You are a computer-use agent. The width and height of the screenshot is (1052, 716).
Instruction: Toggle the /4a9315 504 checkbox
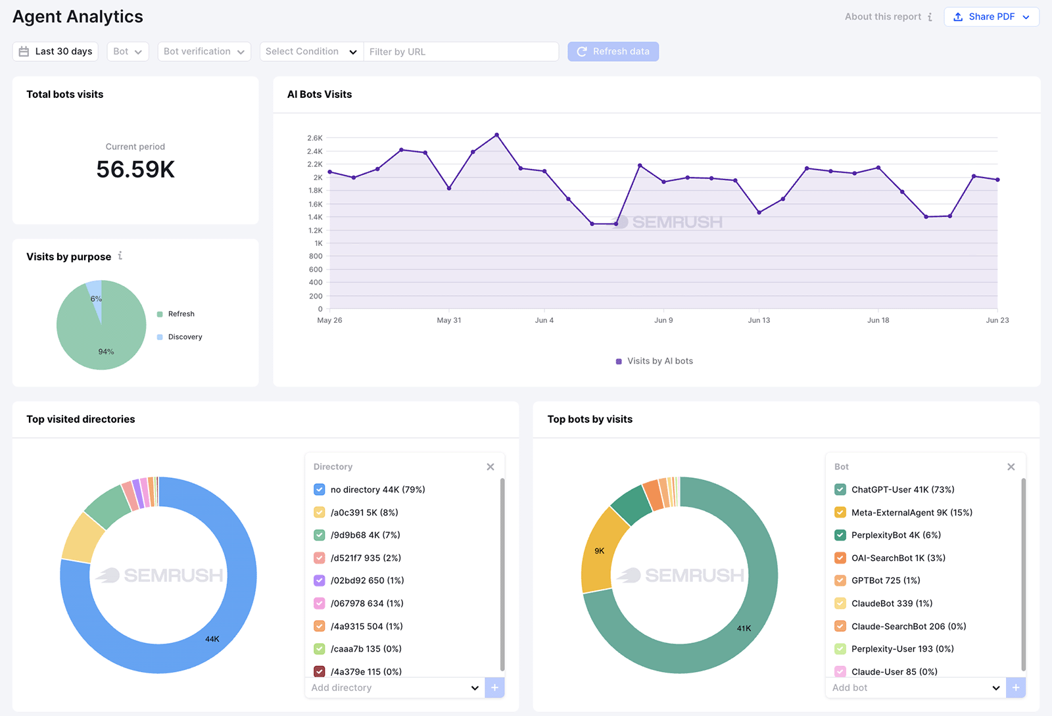[320, 626]
